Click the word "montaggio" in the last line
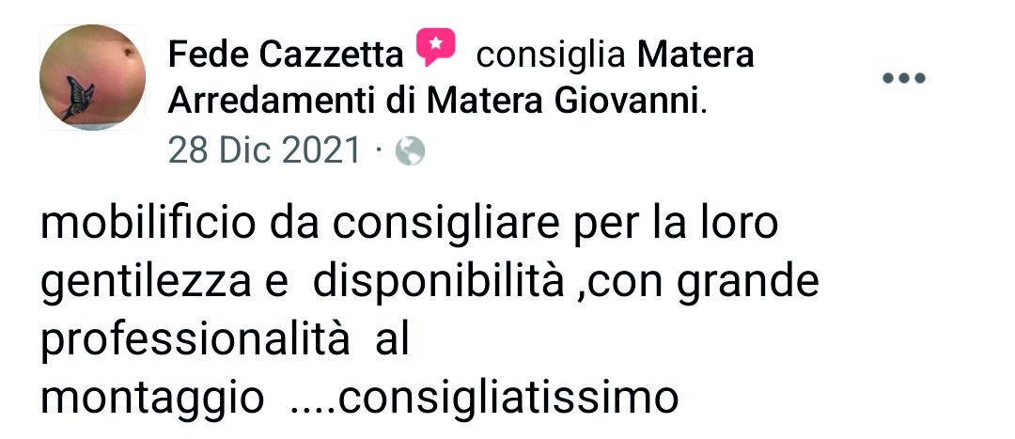1015x439 pixels. (152, 400)
